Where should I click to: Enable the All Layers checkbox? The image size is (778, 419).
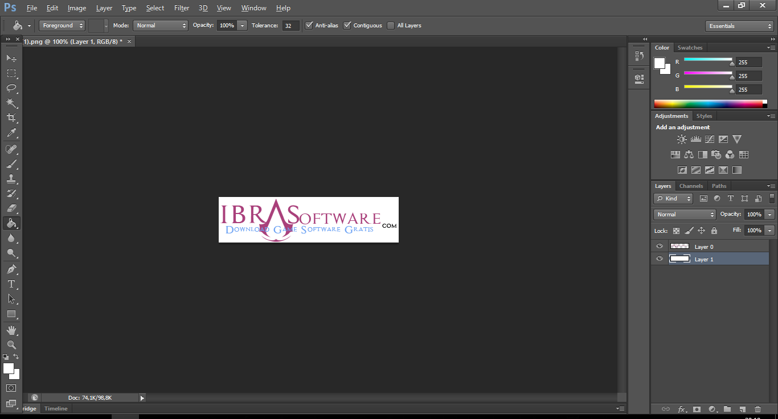(391, 26)
